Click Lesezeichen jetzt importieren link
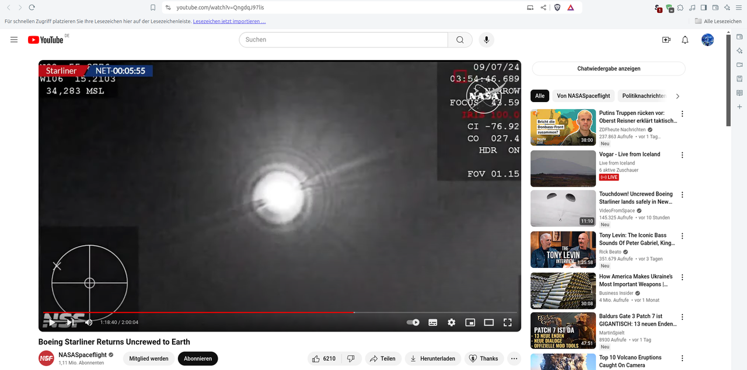 [x=229, y=21]
